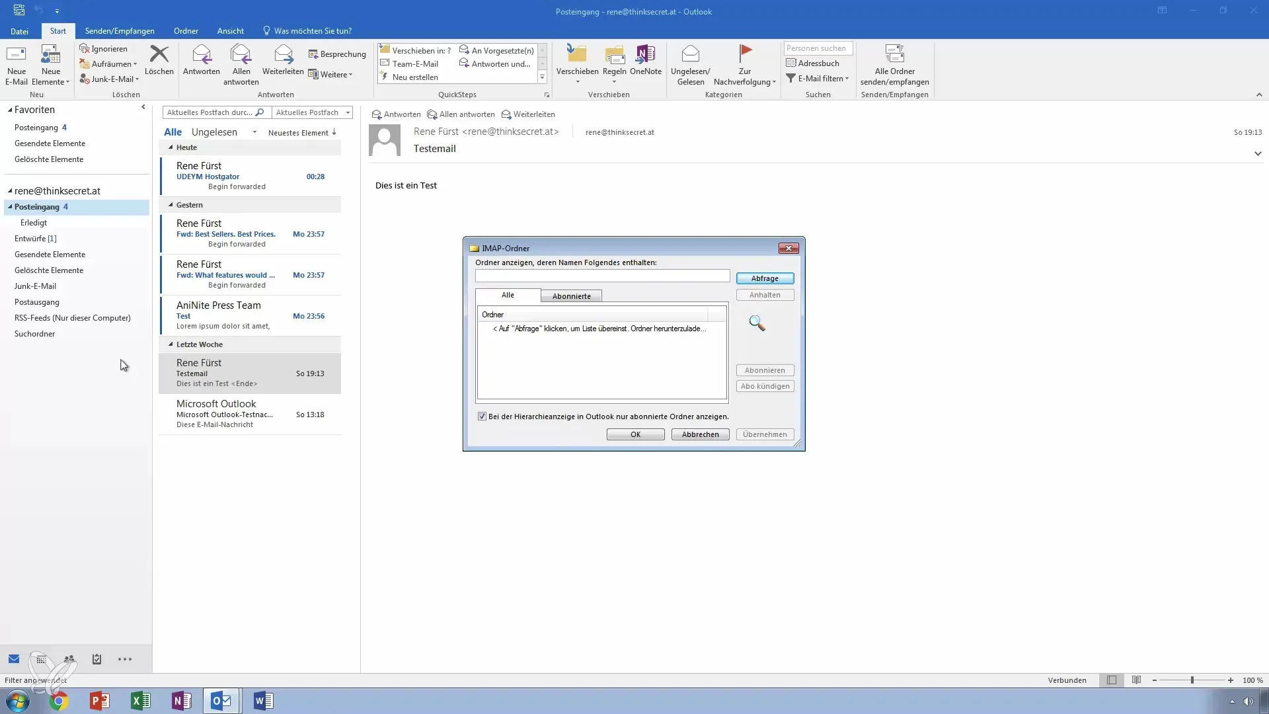Collapse the Favoriten section

[x=10, y=110]
